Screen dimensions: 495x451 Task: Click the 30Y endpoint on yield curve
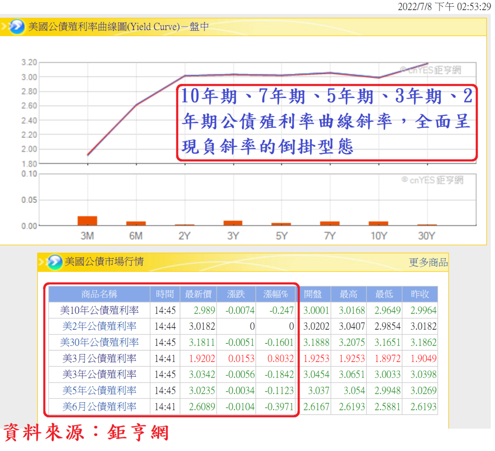[x=427, y=63]
